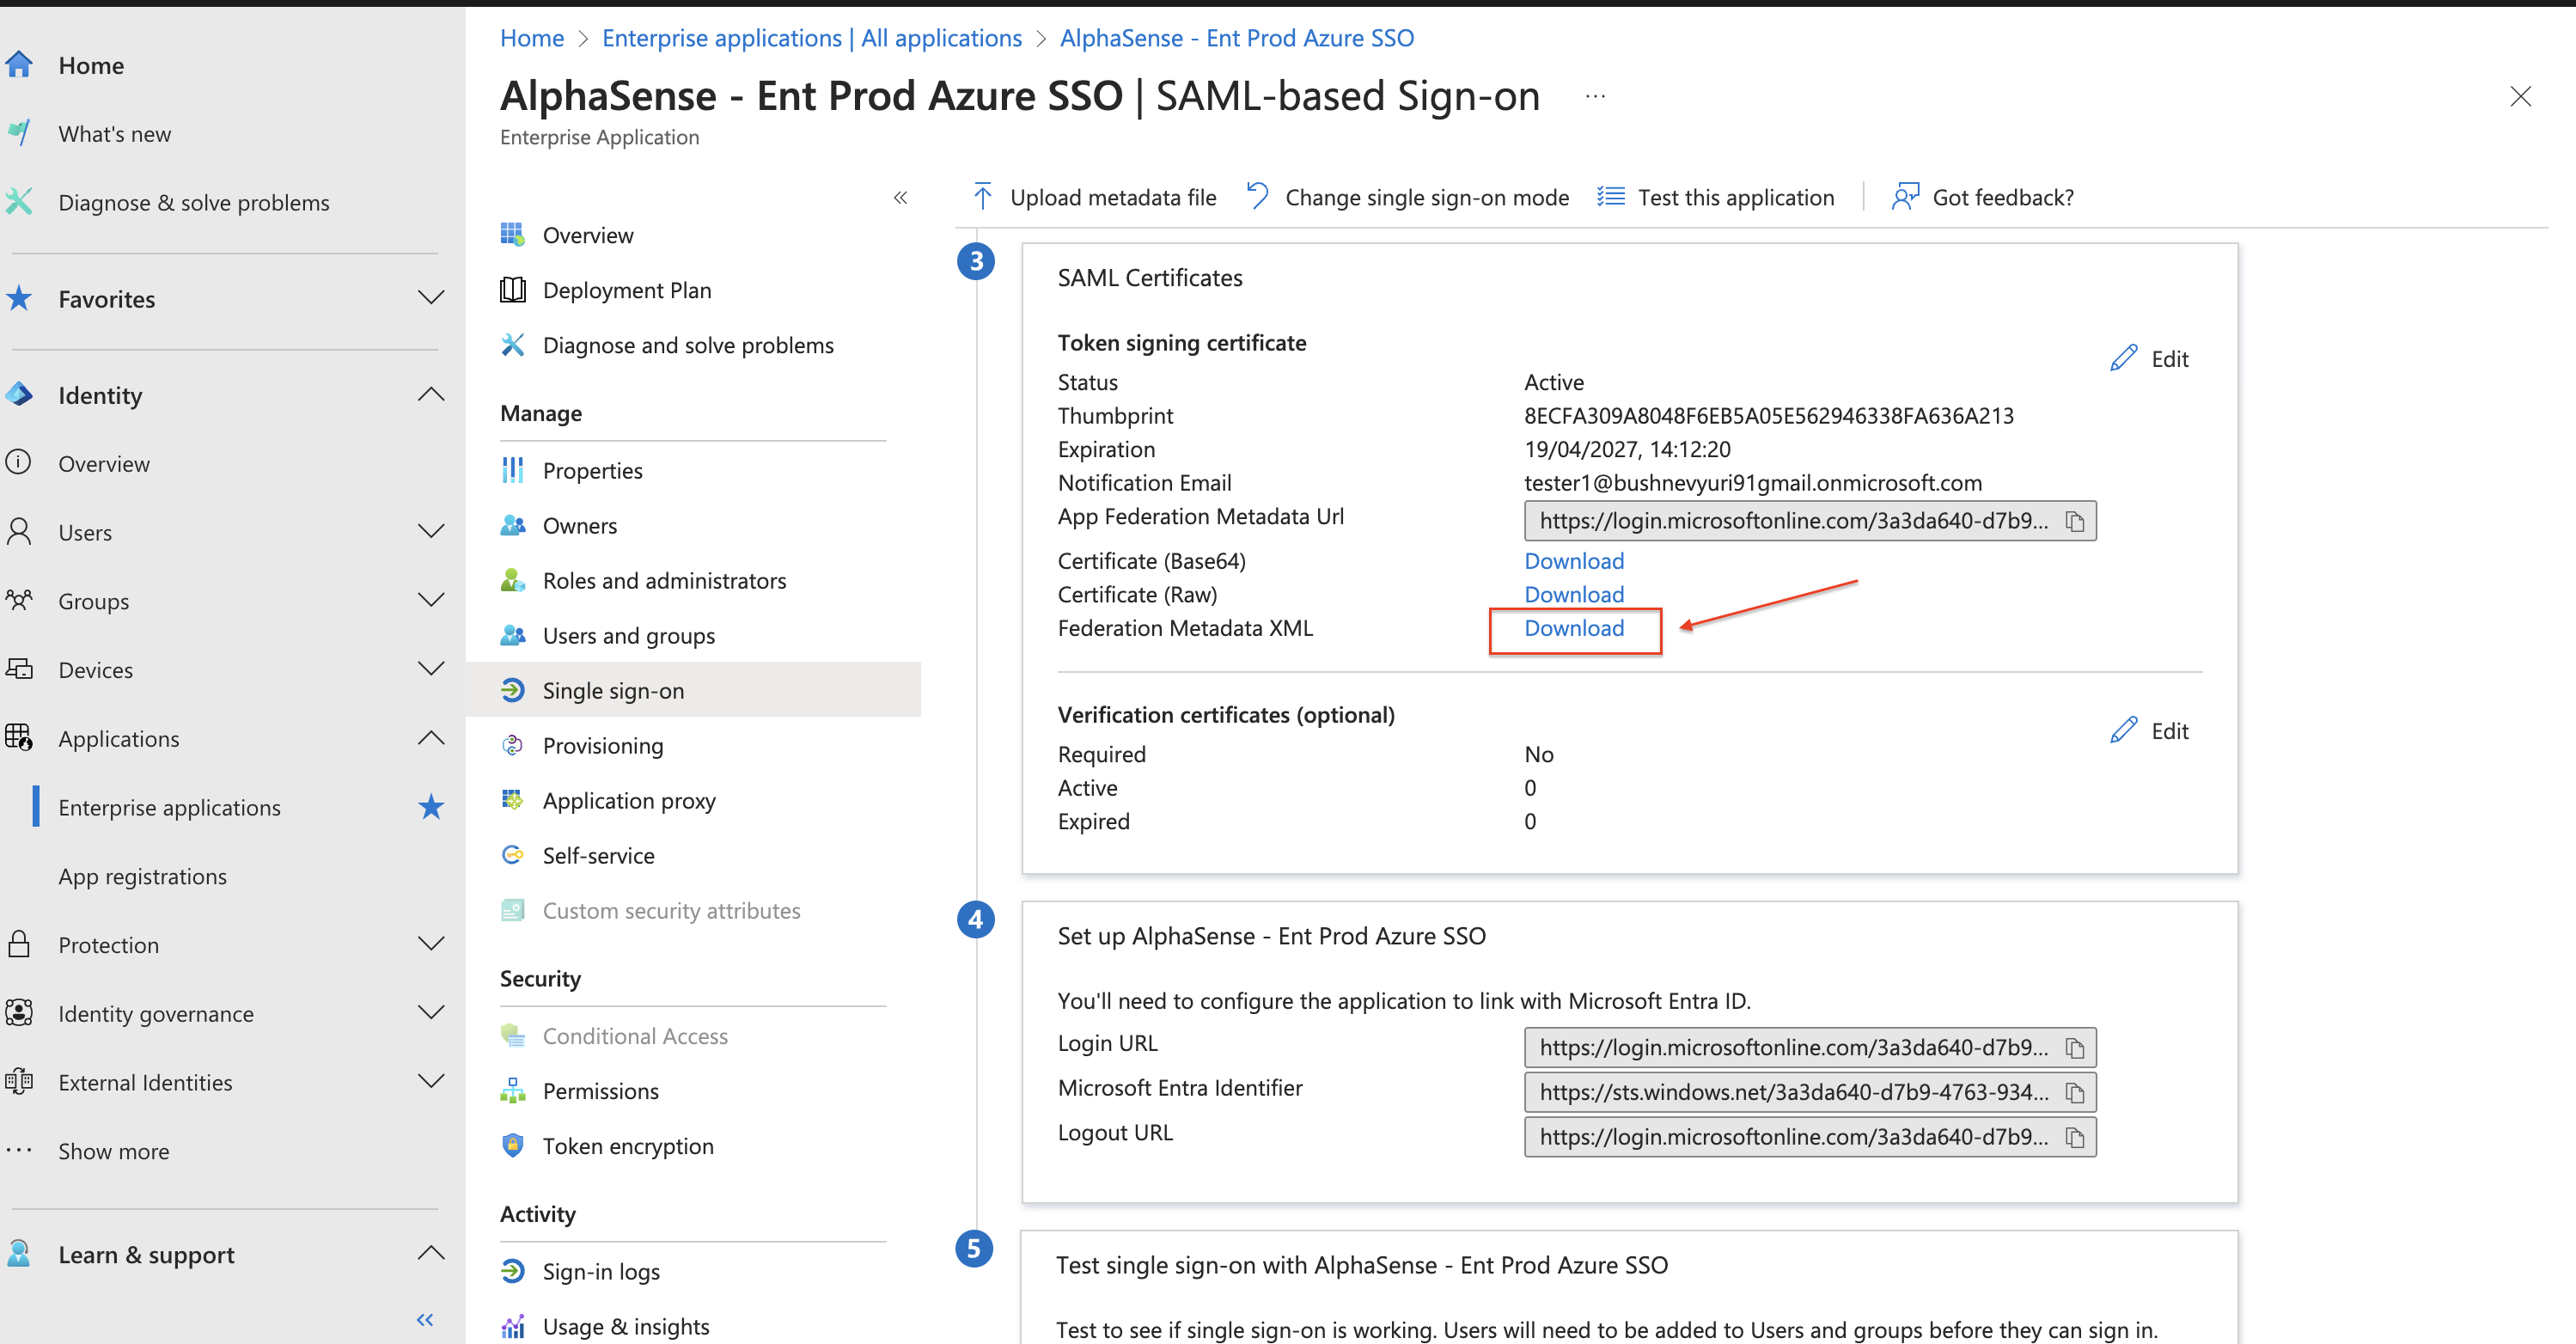The height and width of the screenshot is (1344, 2576).
Task: Open AlphaSense - Ent Prod Azure SSO breadcrumb
Action: [x=1237, y=38]
